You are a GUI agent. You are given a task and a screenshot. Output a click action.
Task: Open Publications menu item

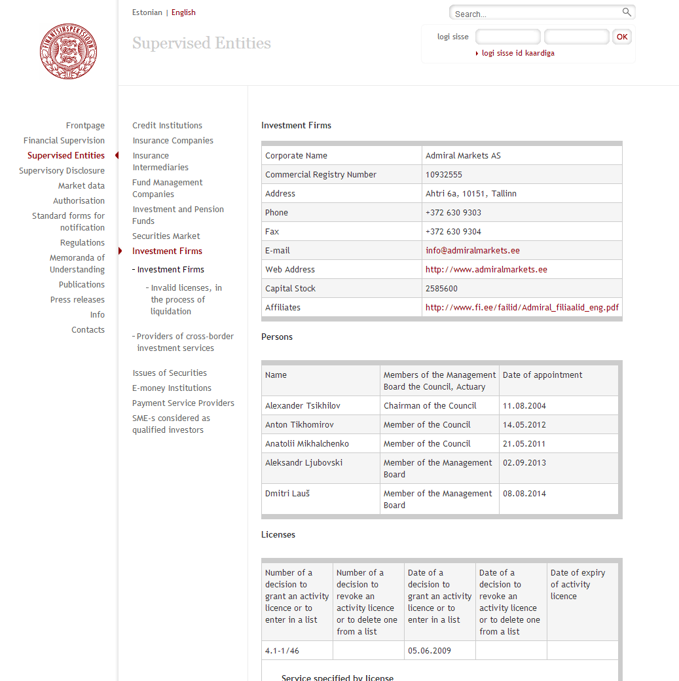pyautogui.click(x=82, y=284)
